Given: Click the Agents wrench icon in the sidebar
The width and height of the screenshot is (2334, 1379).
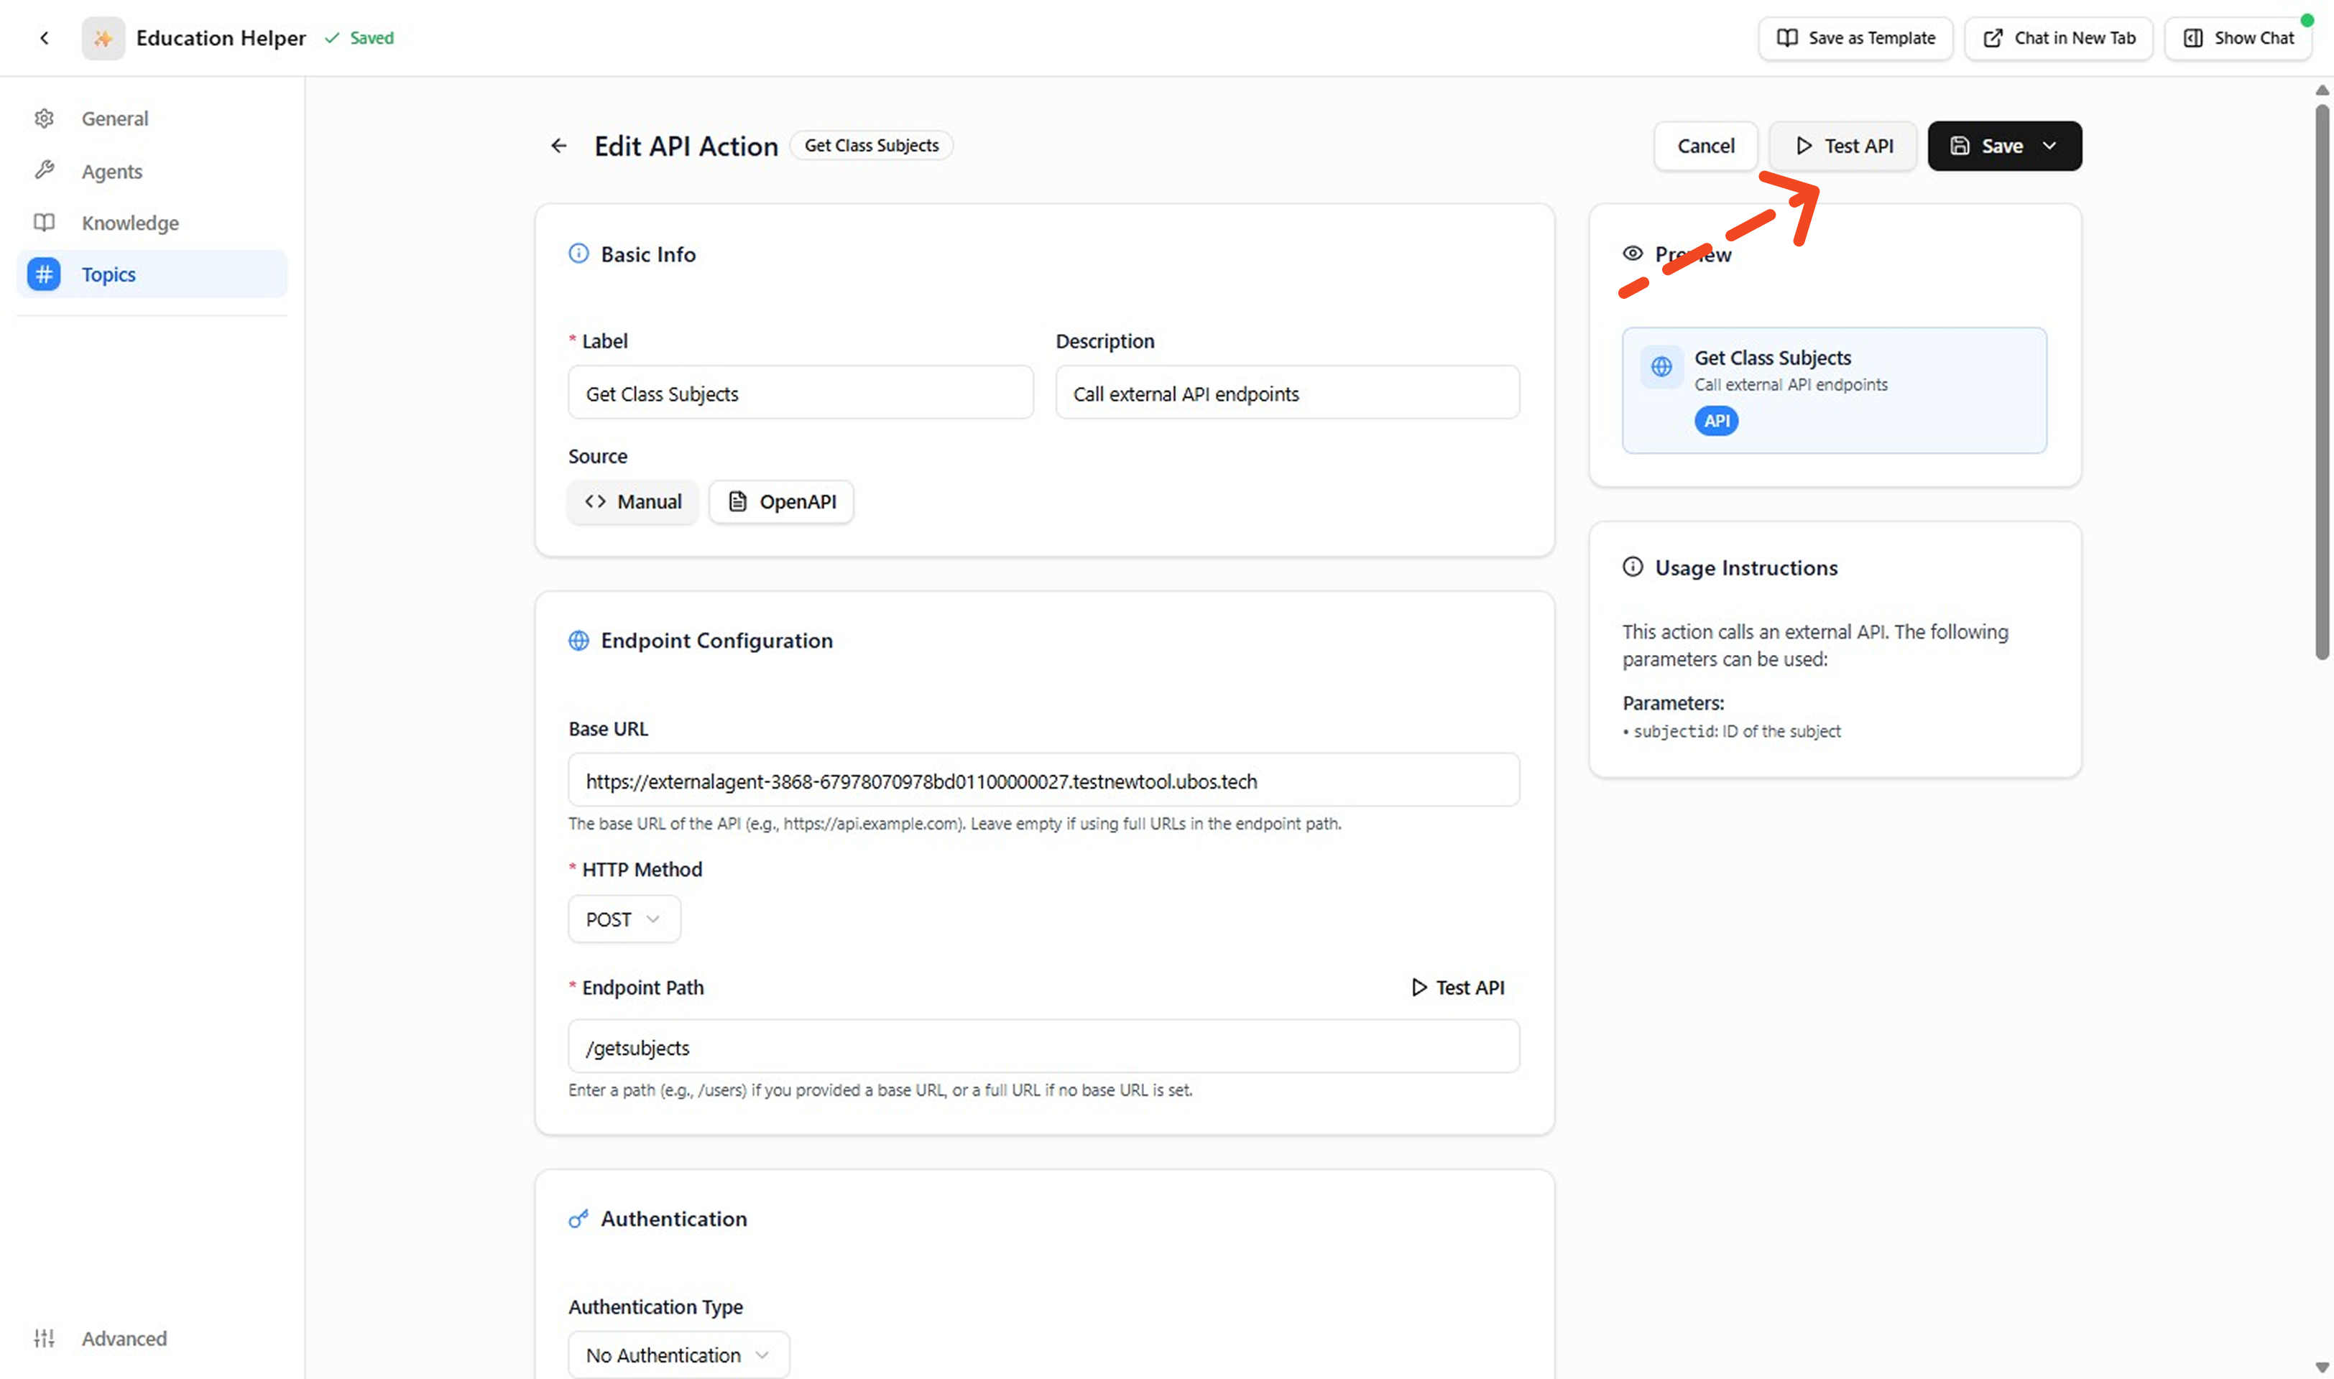Looking at the screenshot, I should 44,171.
